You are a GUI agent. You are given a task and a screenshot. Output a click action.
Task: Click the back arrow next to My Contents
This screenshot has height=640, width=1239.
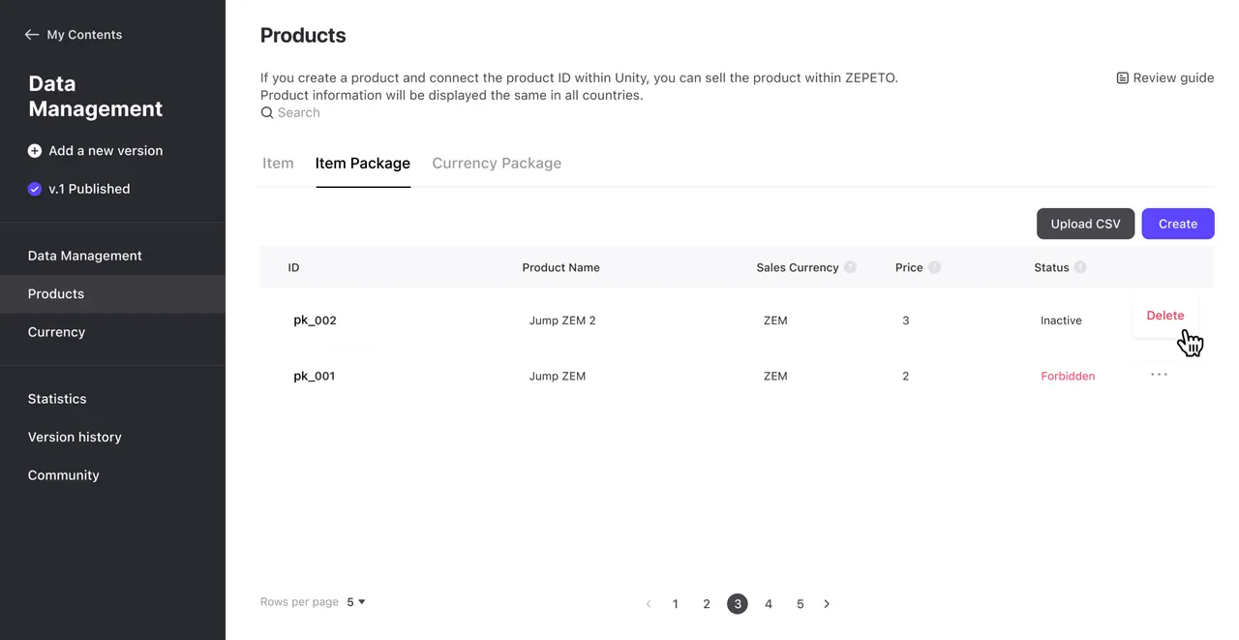30,34
